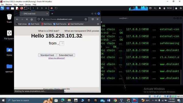The image size is (183, 103).
Task: Toggle the muted volume icon in the Kali panel
Action: click(155, 8)
